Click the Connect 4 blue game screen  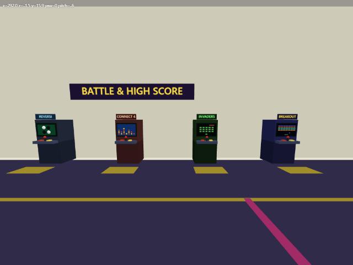pos(126,130)
